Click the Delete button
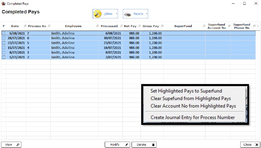 144,145
